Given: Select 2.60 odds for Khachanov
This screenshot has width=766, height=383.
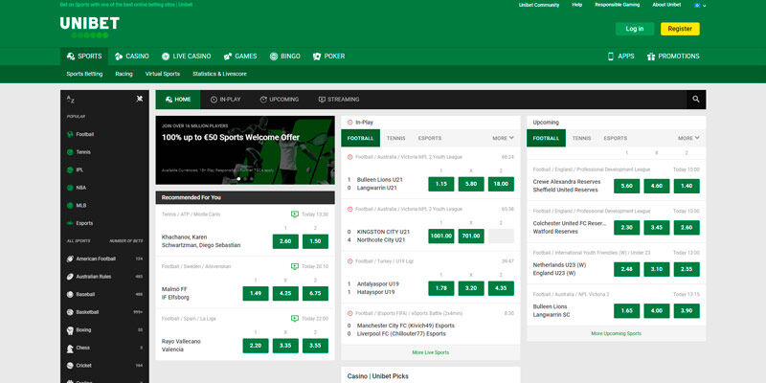Looking at the screenshot, I should click(256, 241).
